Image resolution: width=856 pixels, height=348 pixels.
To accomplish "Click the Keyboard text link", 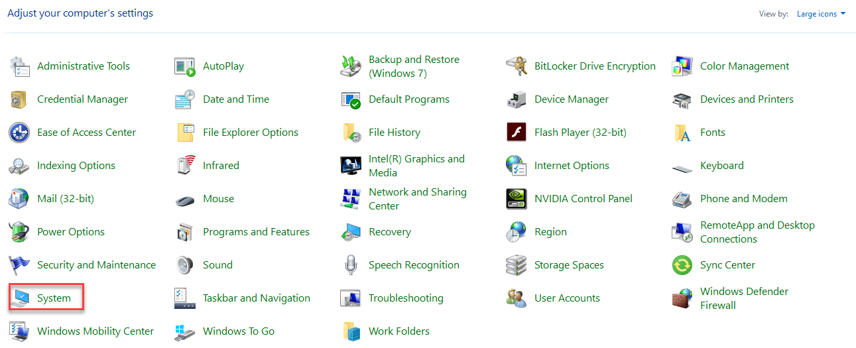I will [x=722, y=166].
